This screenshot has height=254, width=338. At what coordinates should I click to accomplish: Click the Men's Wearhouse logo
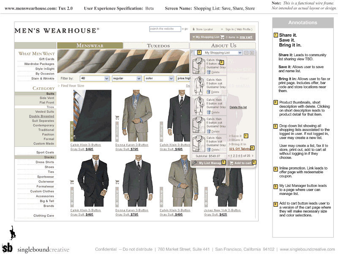[57, 30]
